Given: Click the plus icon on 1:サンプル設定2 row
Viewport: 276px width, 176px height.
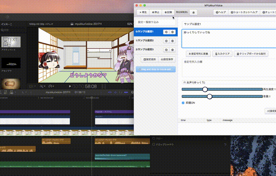Looking at the screenshot, I should click(166, 41).
